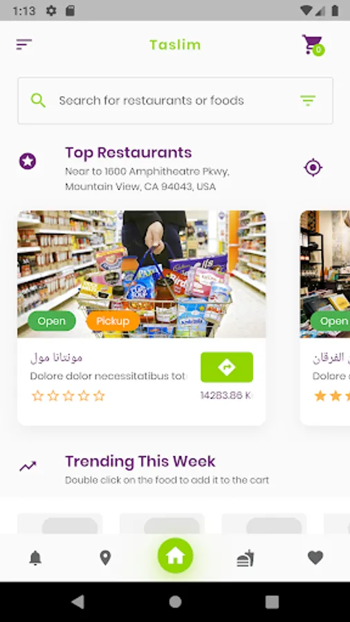Screen dimensions: 350x622
Task: Select the first restaurant's star rating
Action: coord(68,396)
